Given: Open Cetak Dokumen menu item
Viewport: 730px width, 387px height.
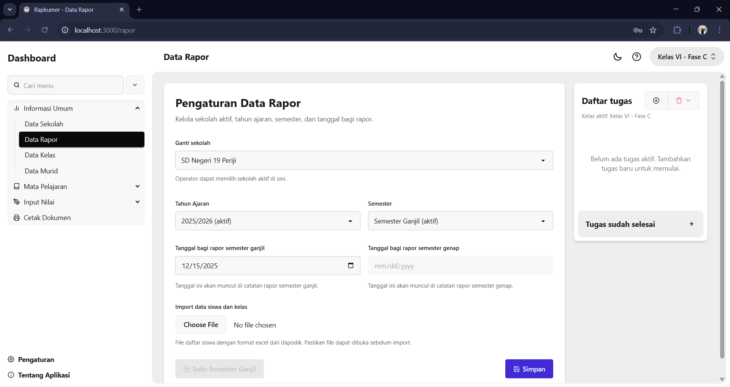Looking at the screenshot, I should [47, 218].
